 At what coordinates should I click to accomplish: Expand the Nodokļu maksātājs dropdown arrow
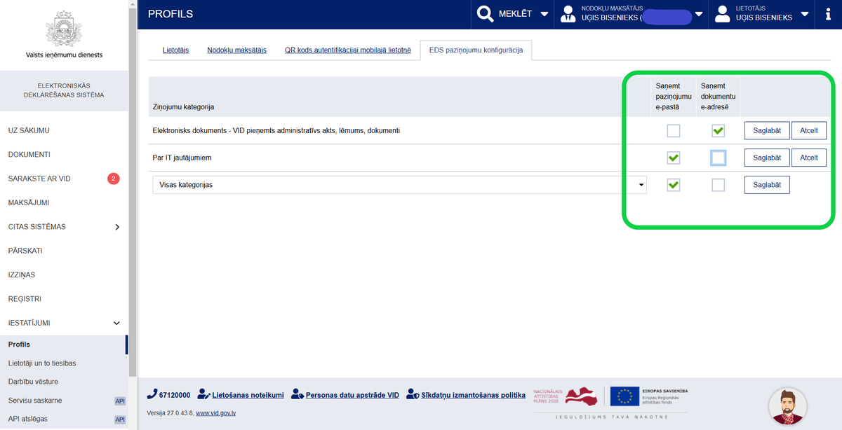[x=698, y=14]
